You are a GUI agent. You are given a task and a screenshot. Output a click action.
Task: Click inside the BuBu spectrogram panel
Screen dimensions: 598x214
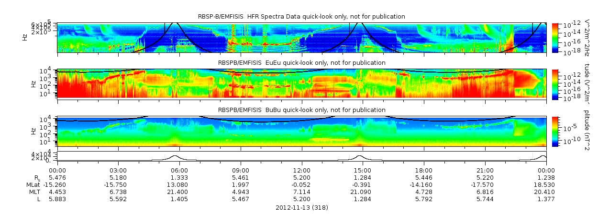(x=301, y=131)
